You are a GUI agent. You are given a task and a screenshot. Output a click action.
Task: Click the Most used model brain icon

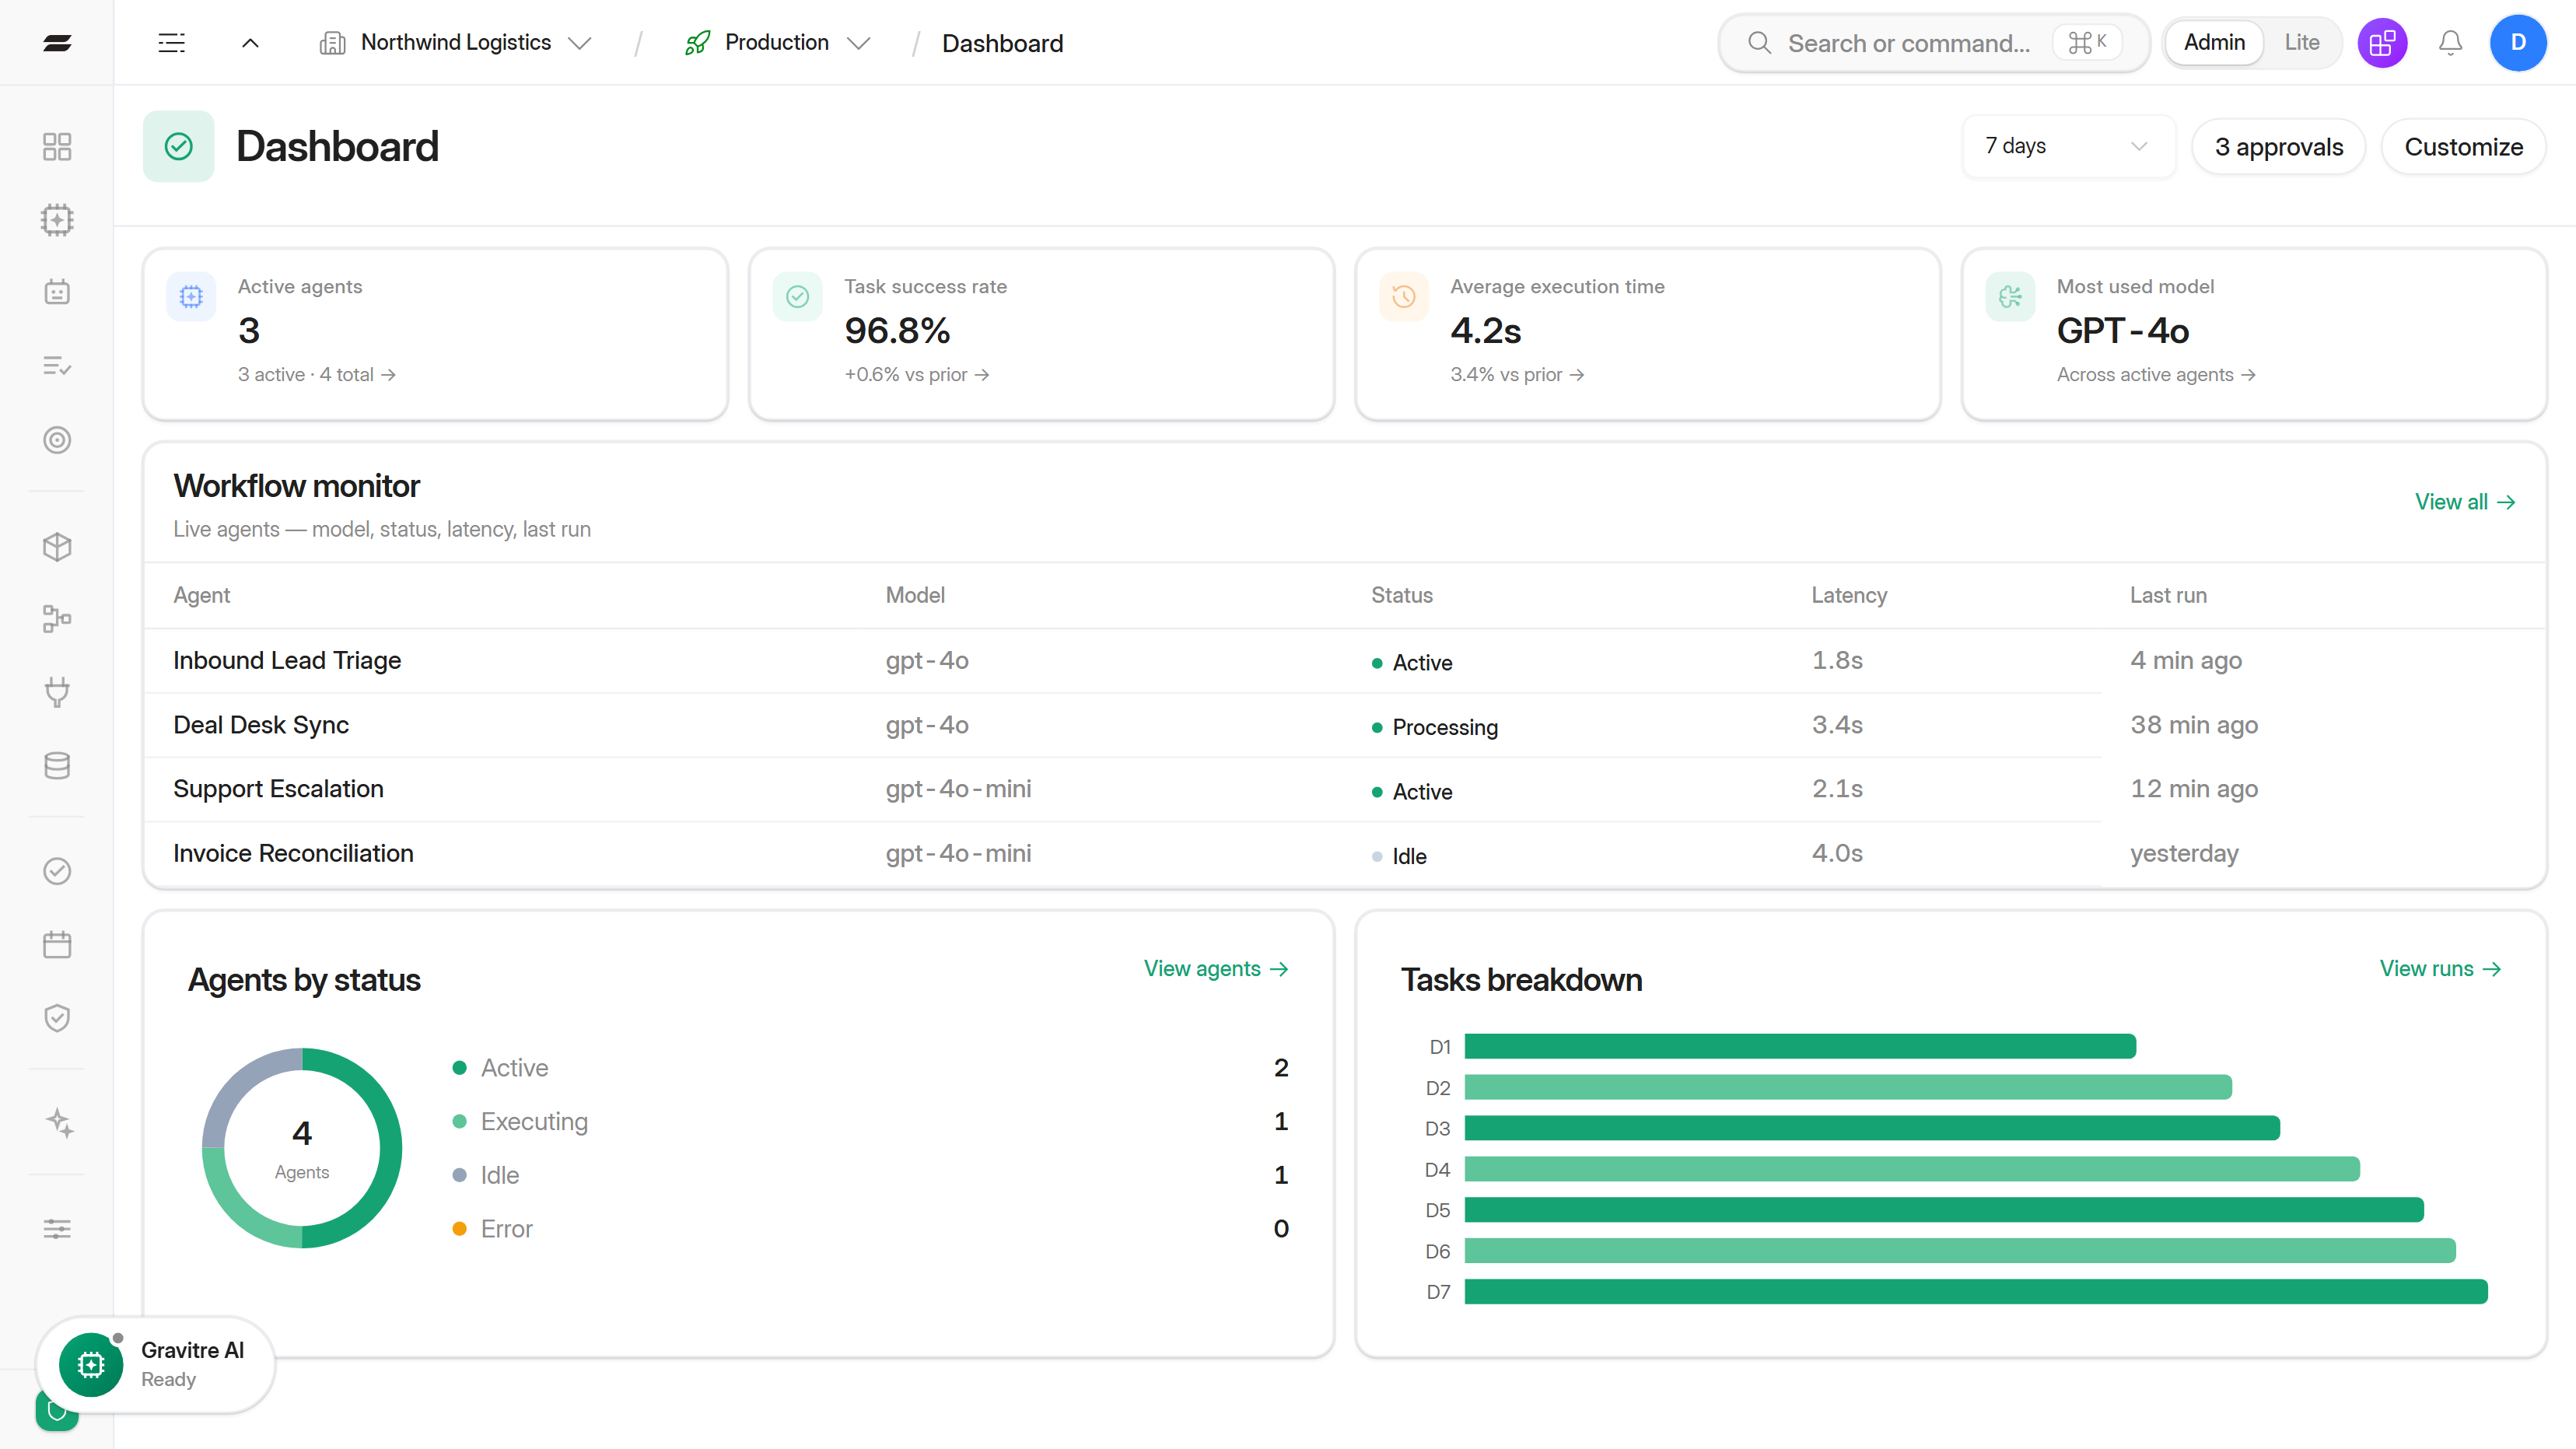[x=2010, y=297]
